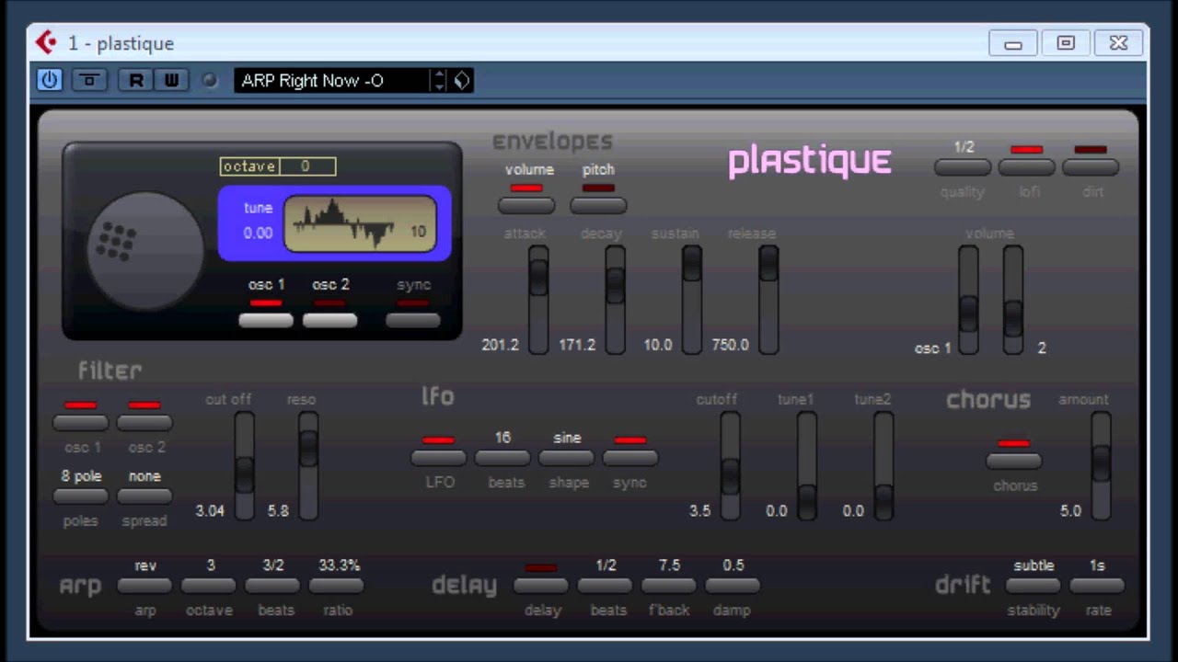This screenshot has width=1178, height=662.
Task: Maximize the plastique plugin window
Action: coord(1066,43)
